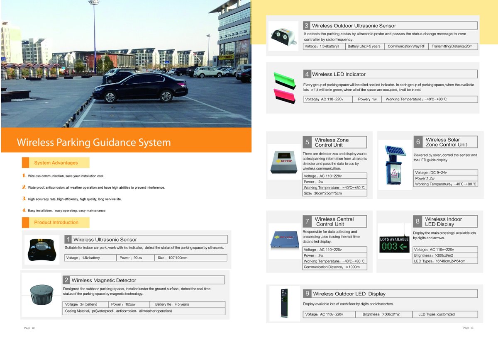498x340 pixels.
Task: Click the 'Voltage: 3v (battery)' cell
Action: tap(86, 304)
